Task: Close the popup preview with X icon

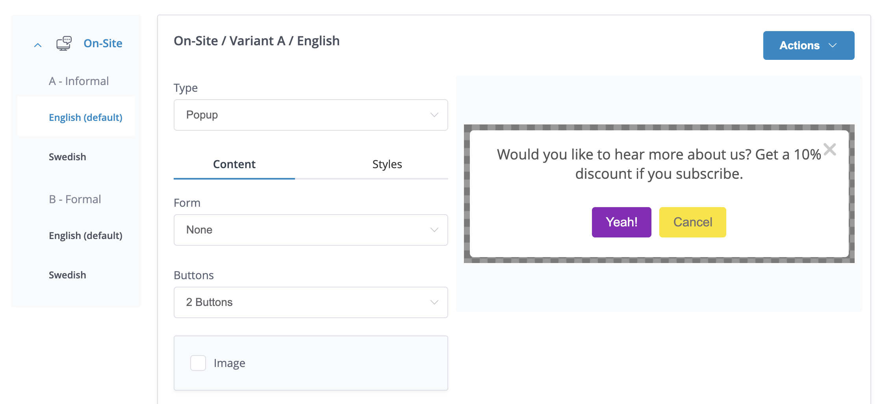Action: (x=829, y=150)
